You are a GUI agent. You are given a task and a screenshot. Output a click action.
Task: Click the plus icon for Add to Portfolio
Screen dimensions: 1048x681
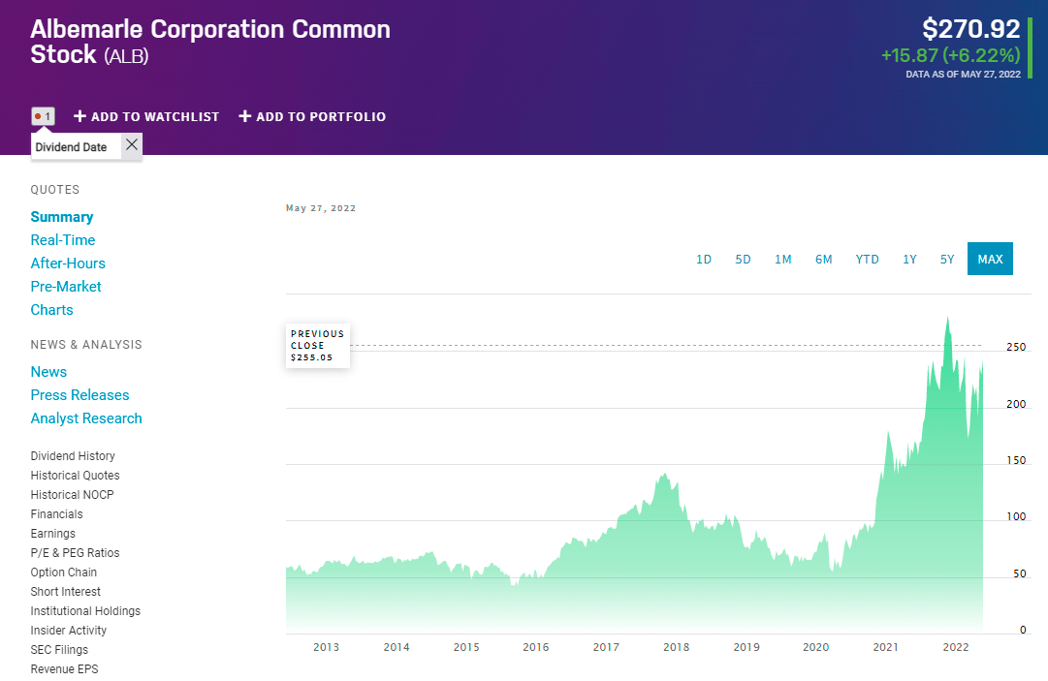(x=245, y=116)
